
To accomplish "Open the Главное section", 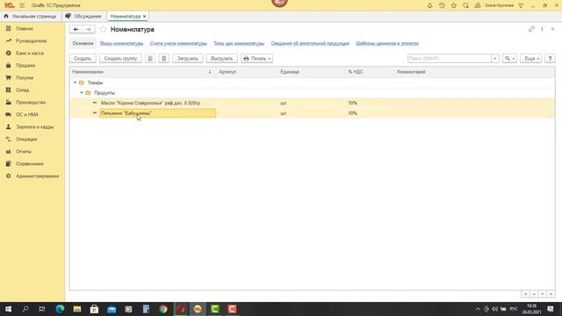I will [x=25, y=28].
